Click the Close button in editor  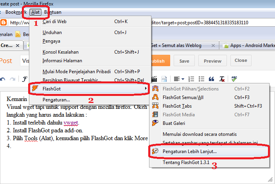(241, 60)
